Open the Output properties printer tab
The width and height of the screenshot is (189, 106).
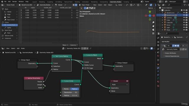click(158, 45)
